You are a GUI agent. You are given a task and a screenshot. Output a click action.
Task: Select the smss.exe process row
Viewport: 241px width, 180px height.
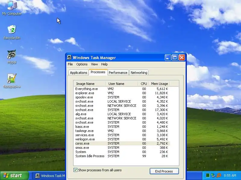pyautogui.click(x=122, y=148)
